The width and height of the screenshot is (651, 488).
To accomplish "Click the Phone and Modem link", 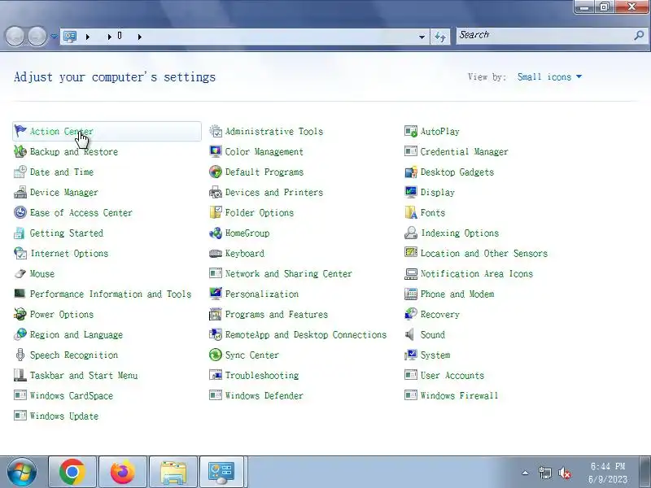I will (457, 294).
